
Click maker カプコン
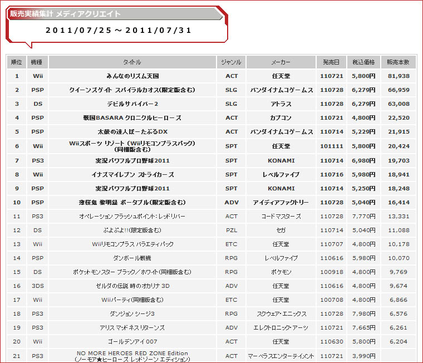click(281, 117)
